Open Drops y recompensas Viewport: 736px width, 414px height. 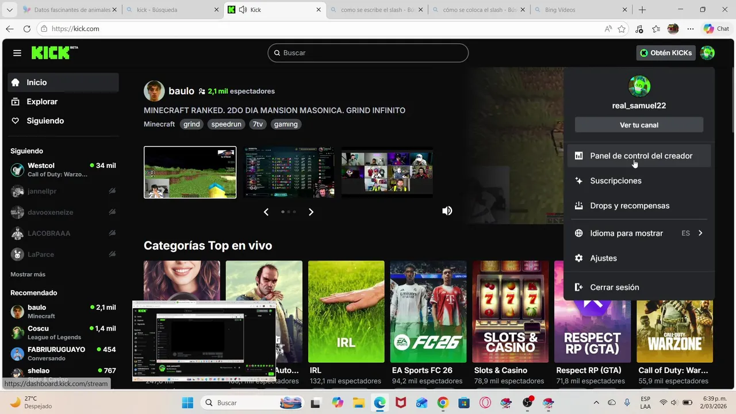pos(639,206)
